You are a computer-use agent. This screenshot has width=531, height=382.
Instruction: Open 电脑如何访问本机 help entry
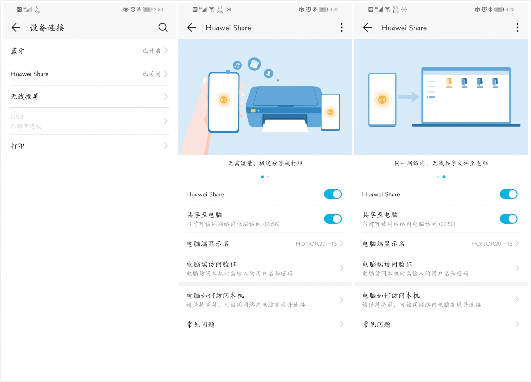(x=265, y=299)
